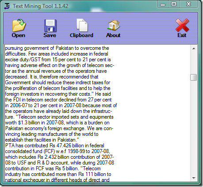Click the Open folder icon
Image resolution: width=203 pixels, height=187 pixels.
(x=19, y=26)
